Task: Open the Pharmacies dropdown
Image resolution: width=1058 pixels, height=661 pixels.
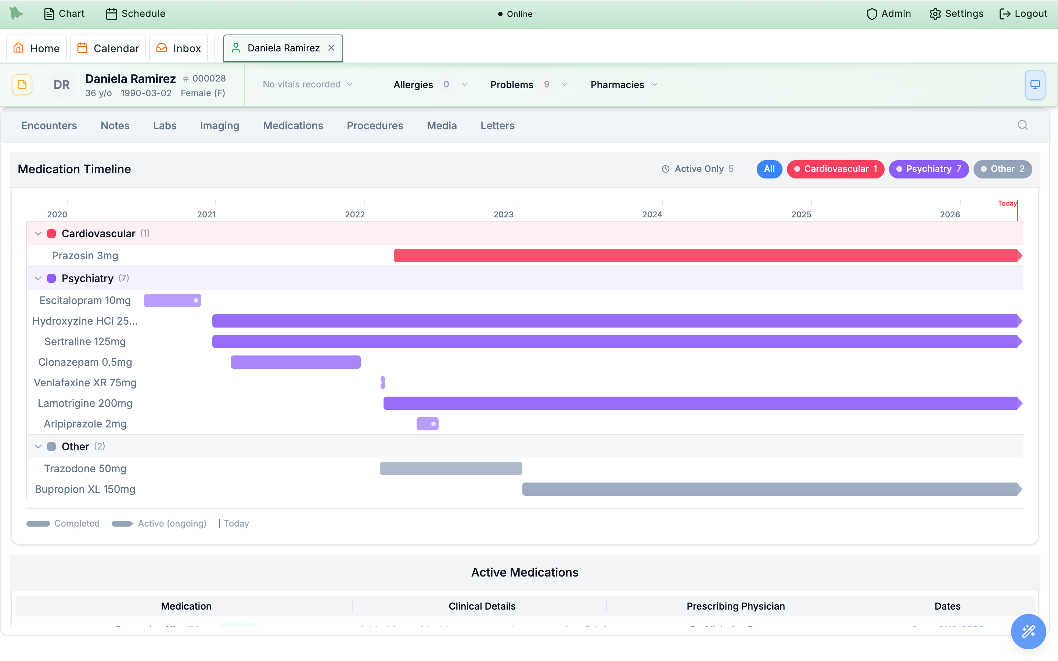Action: 624,84
